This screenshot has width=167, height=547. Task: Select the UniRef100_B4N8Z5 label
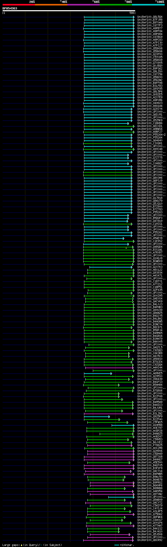pos(150,434)
